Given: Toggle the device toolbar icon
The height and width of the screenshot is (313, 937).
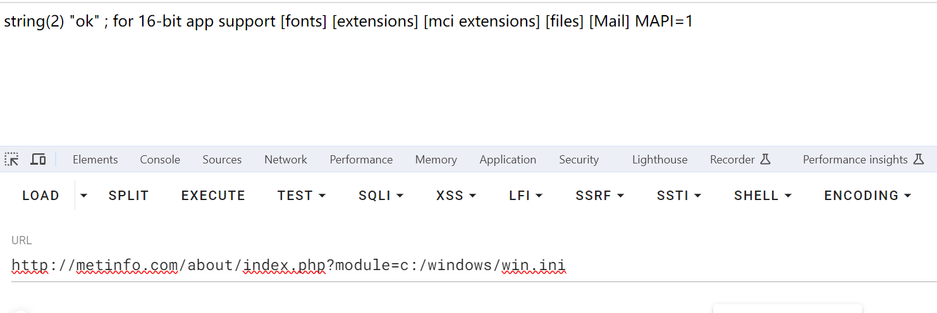Looking at the screenshot, I should point(38,160).
